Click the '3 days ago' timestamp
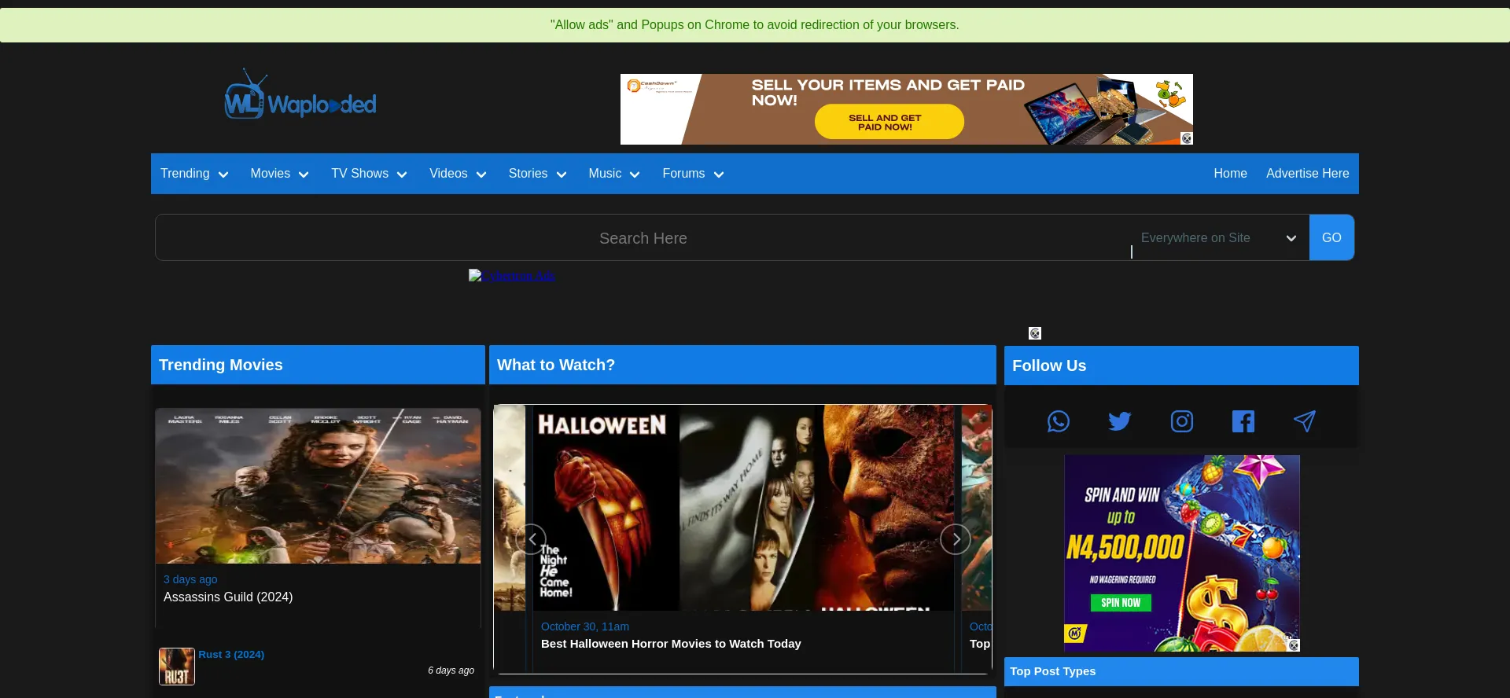 pos(190,579)
